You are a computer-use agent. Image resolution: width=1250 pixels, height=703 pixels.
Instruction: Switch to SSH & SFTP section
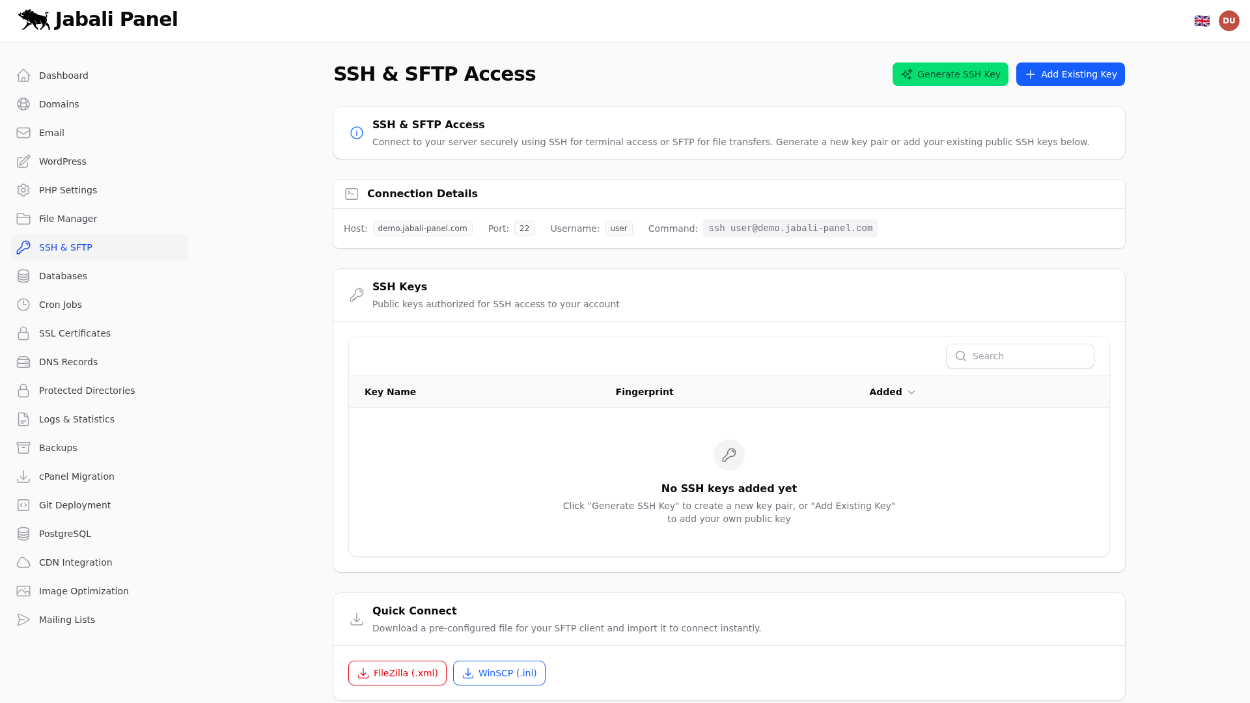click(x=65, y=247)
